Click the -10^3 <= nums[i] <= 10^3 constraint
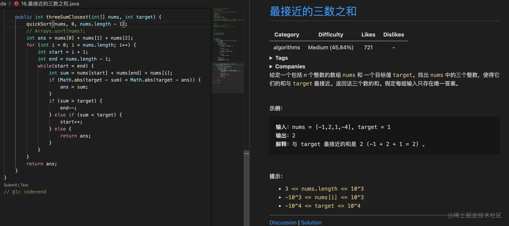Viewport: 509px width, 226px height. point(324,197)
